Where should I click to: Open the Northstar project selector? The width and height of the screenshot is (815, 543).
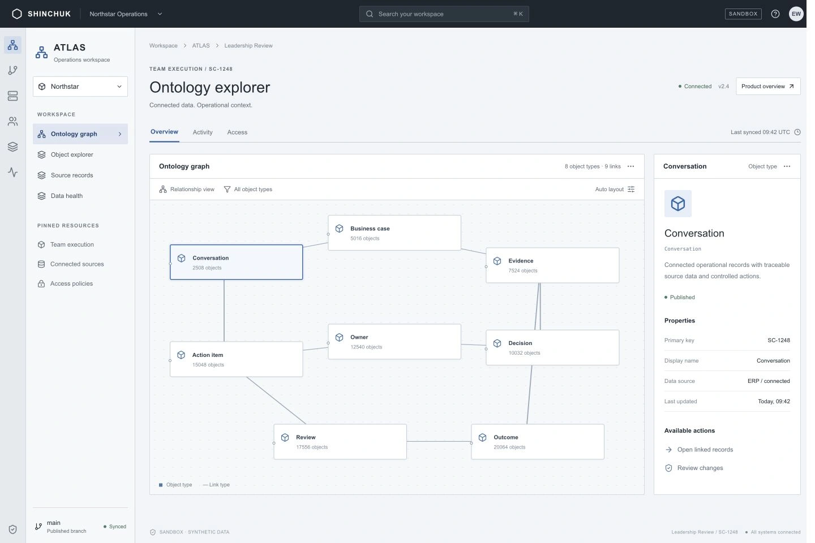80,87
